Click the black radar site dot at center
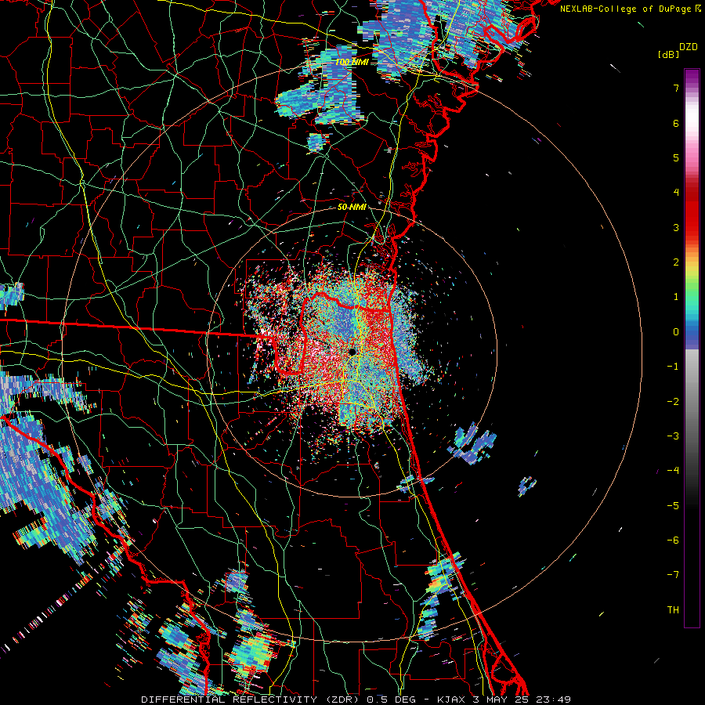The image size is (705, 705). tap(352, 351)
